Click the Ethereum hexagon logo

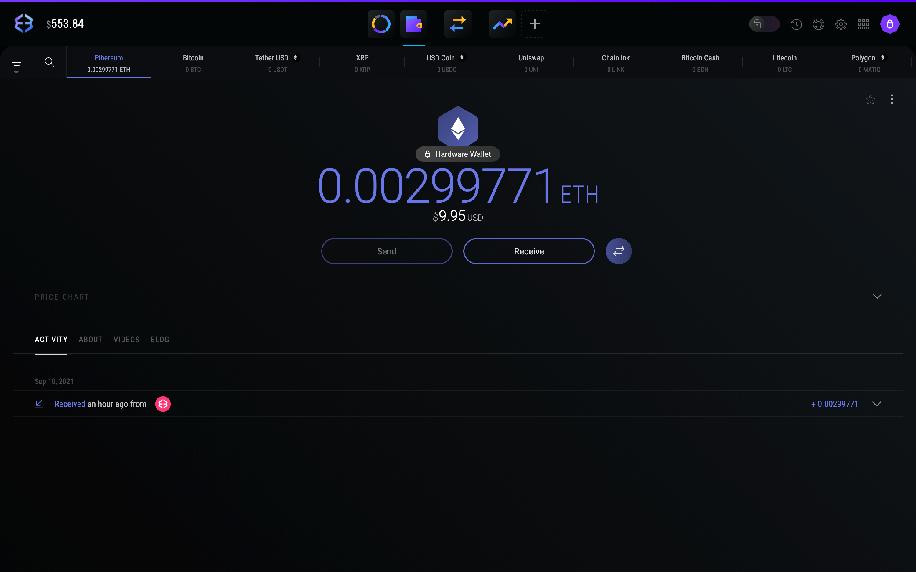(458, 127)
